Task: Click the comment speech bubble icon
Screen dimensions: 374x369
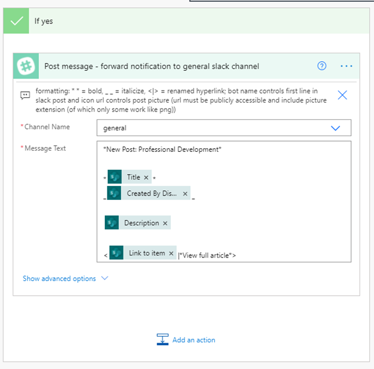Action: (25, 95)
